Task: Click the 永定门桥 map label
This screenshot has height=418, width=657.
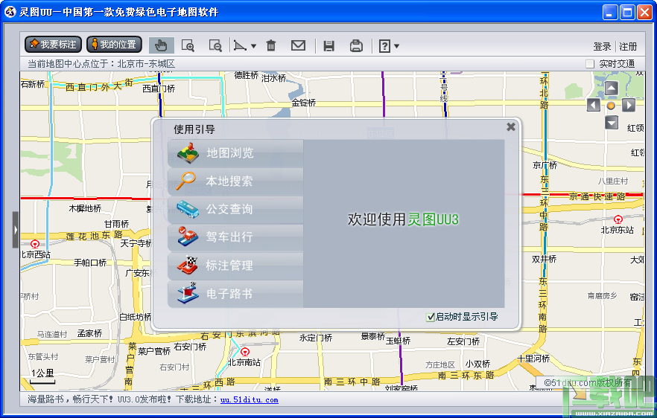Action: pos(316,338)
